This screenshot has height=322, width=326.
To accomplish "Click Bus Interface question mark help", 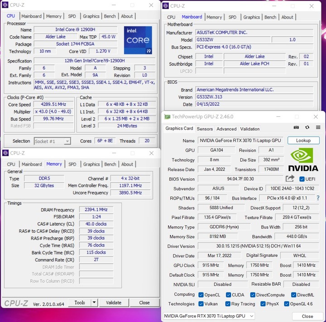I will pos(318,198).
